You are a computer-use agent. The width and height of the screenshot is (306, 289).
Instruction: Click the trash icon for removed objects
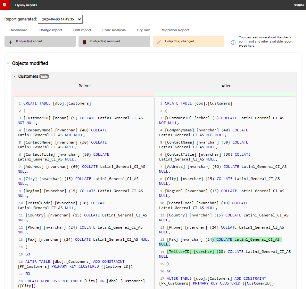point(85,42)
